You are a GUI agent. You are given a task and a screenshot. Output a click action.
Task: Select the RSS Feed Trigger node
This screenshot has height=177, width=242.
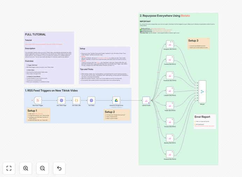(38, 100)
